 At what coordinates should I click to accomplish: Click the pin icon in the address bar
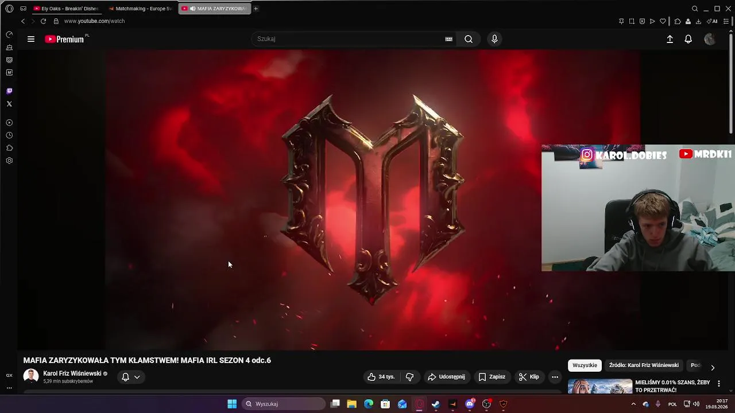coord(621,21)
